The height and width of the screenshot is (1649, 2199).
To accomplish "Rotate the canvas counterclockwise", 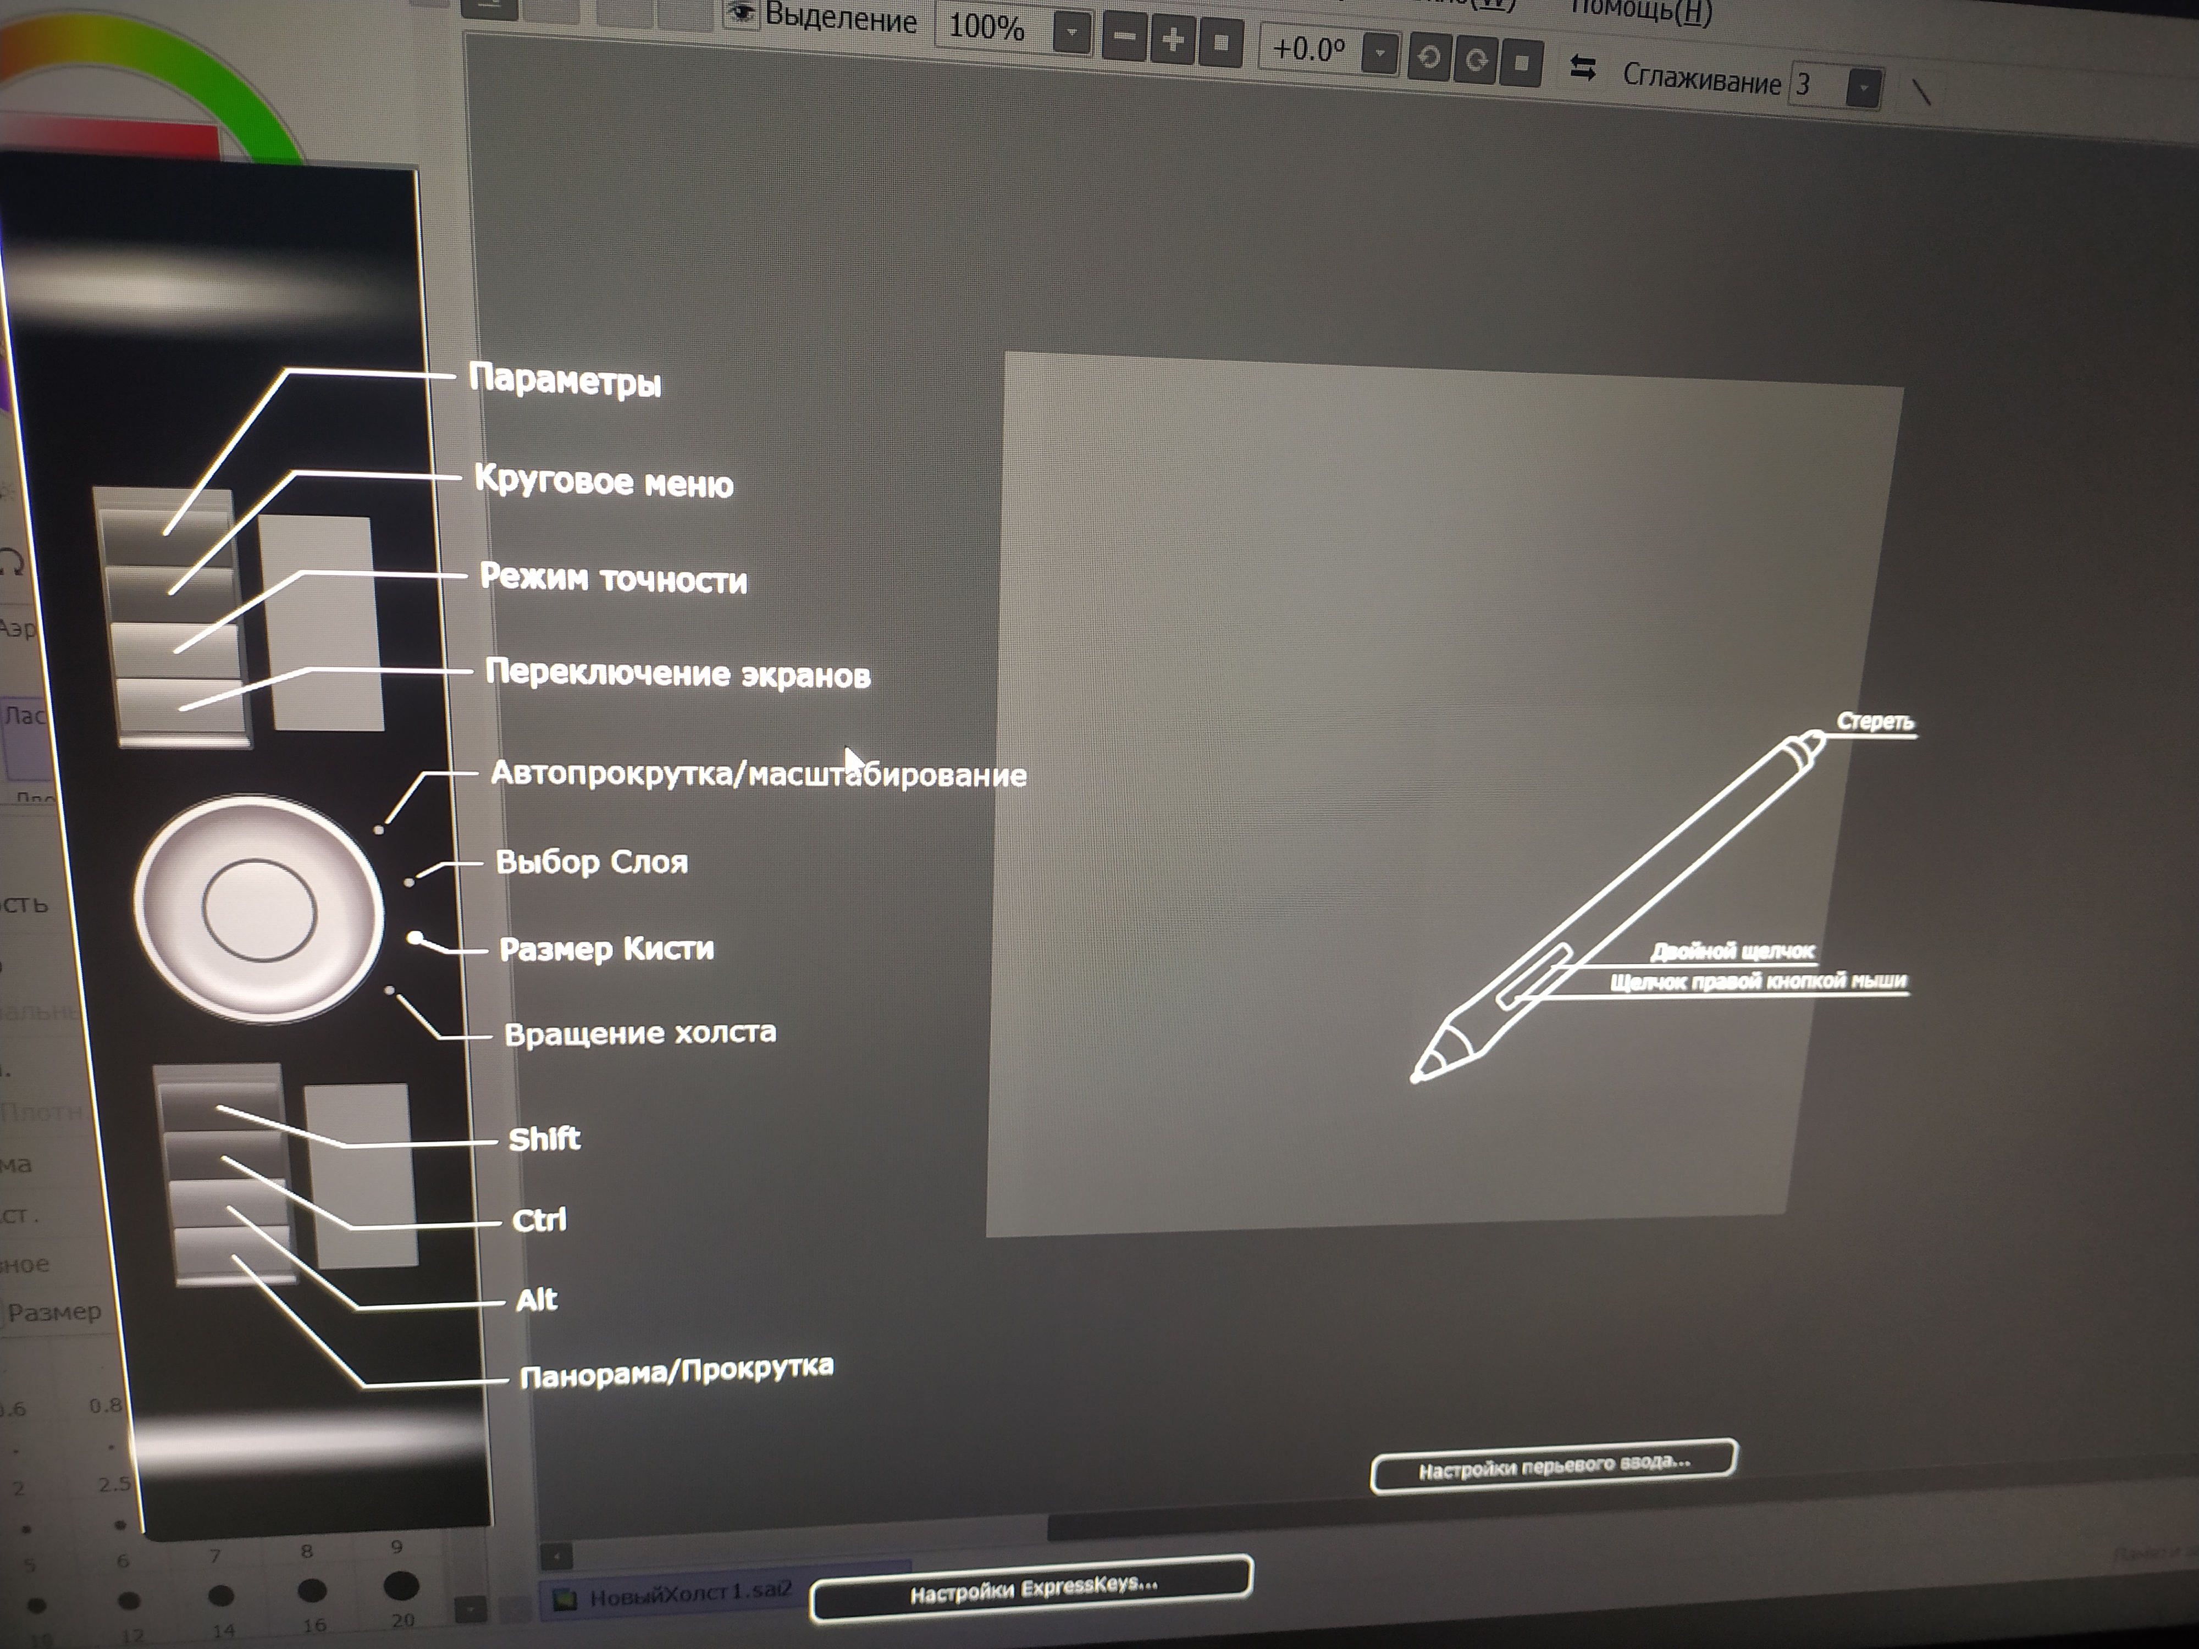I will point(1429,58).
